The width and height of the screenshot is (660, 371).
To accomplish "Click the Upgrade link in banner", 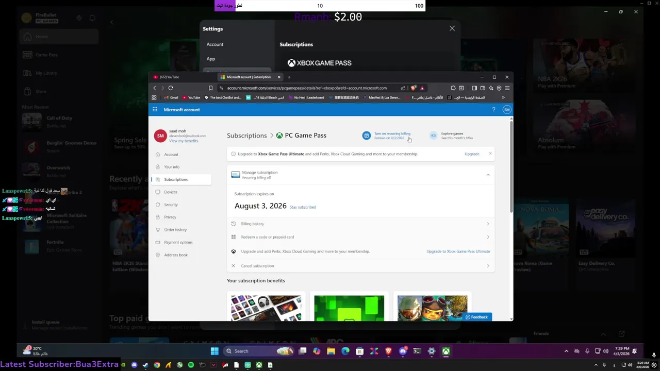I will (472, 154).
